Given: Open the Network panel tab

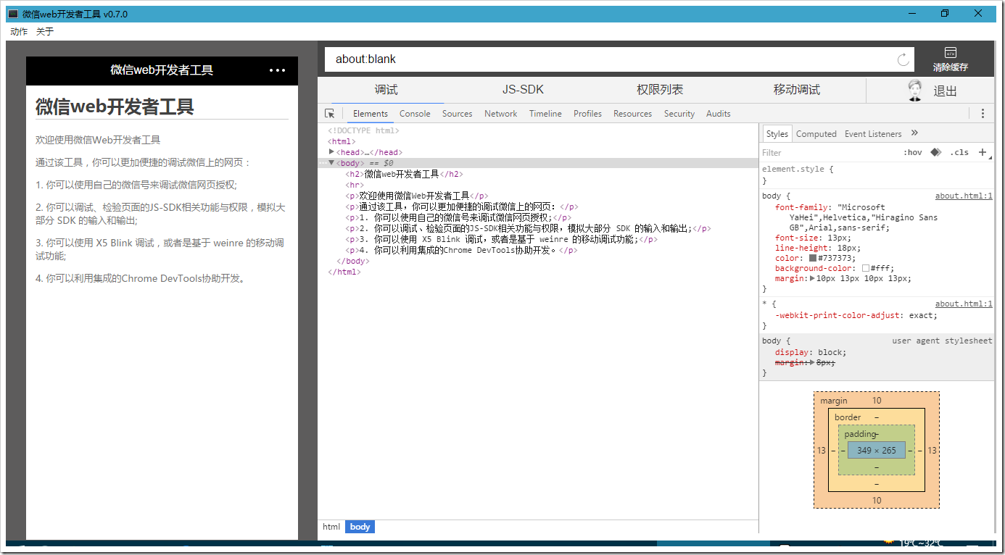Looking at the screenshot, I should (x=501, y=114).
